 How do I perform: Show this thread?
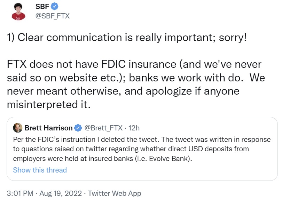coord(40,170)
